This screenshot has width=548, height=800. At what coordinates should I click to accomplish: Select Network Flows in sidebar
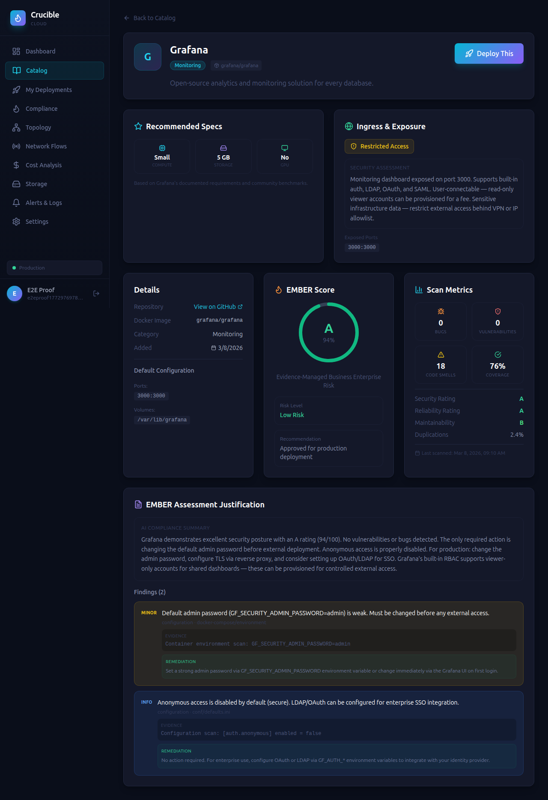pyautogui.click(x=54, y=146)
